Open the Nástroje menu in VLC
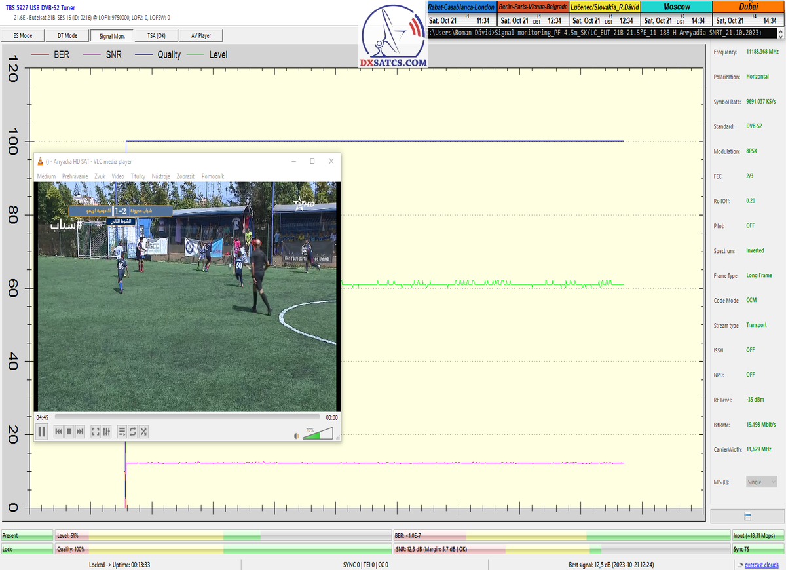This screenshot has height=570, width=786. (x=160, y=176)
